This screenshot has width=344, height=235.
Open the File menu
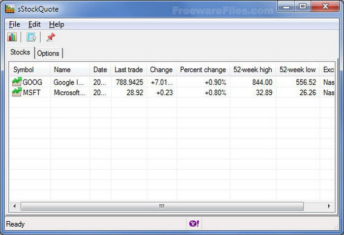tap(14, 25)
